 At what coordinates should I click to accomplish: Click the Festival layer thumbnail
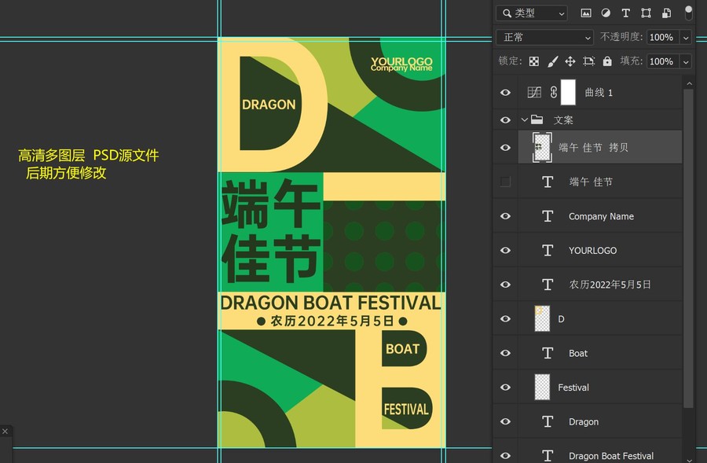542,388
